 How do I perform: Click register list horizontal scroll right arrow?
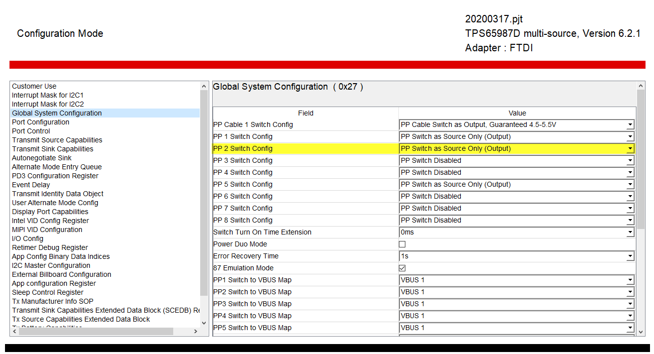196,331
